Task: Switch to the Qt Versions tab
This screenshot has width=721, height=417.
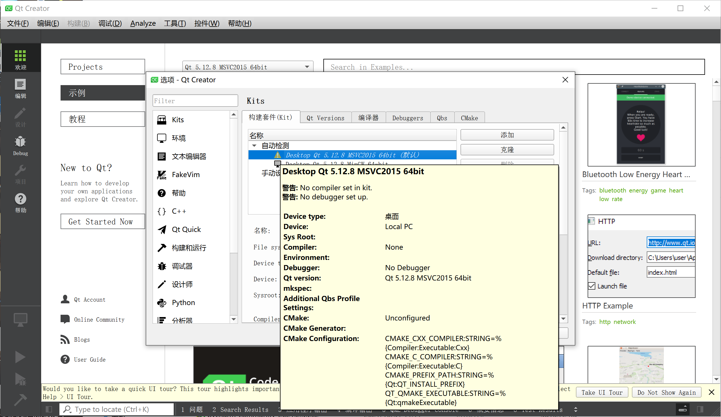Action: tap(325, 118)
